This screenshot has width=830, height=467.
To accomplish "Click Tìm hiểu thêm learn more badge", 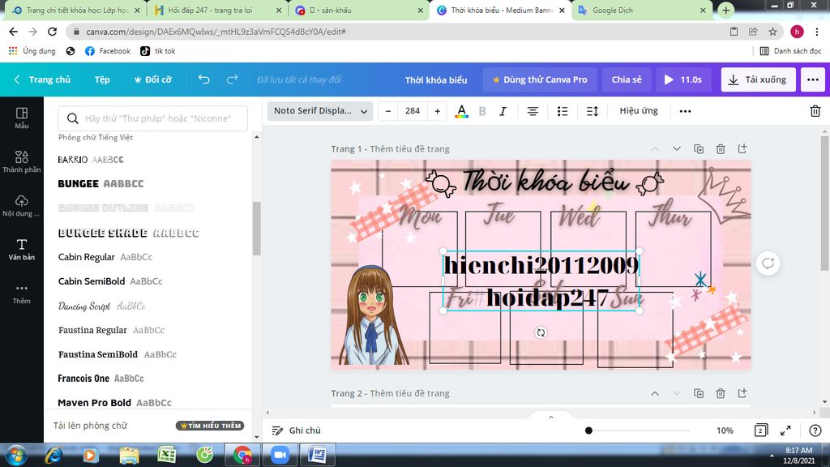I will (210, 425).
